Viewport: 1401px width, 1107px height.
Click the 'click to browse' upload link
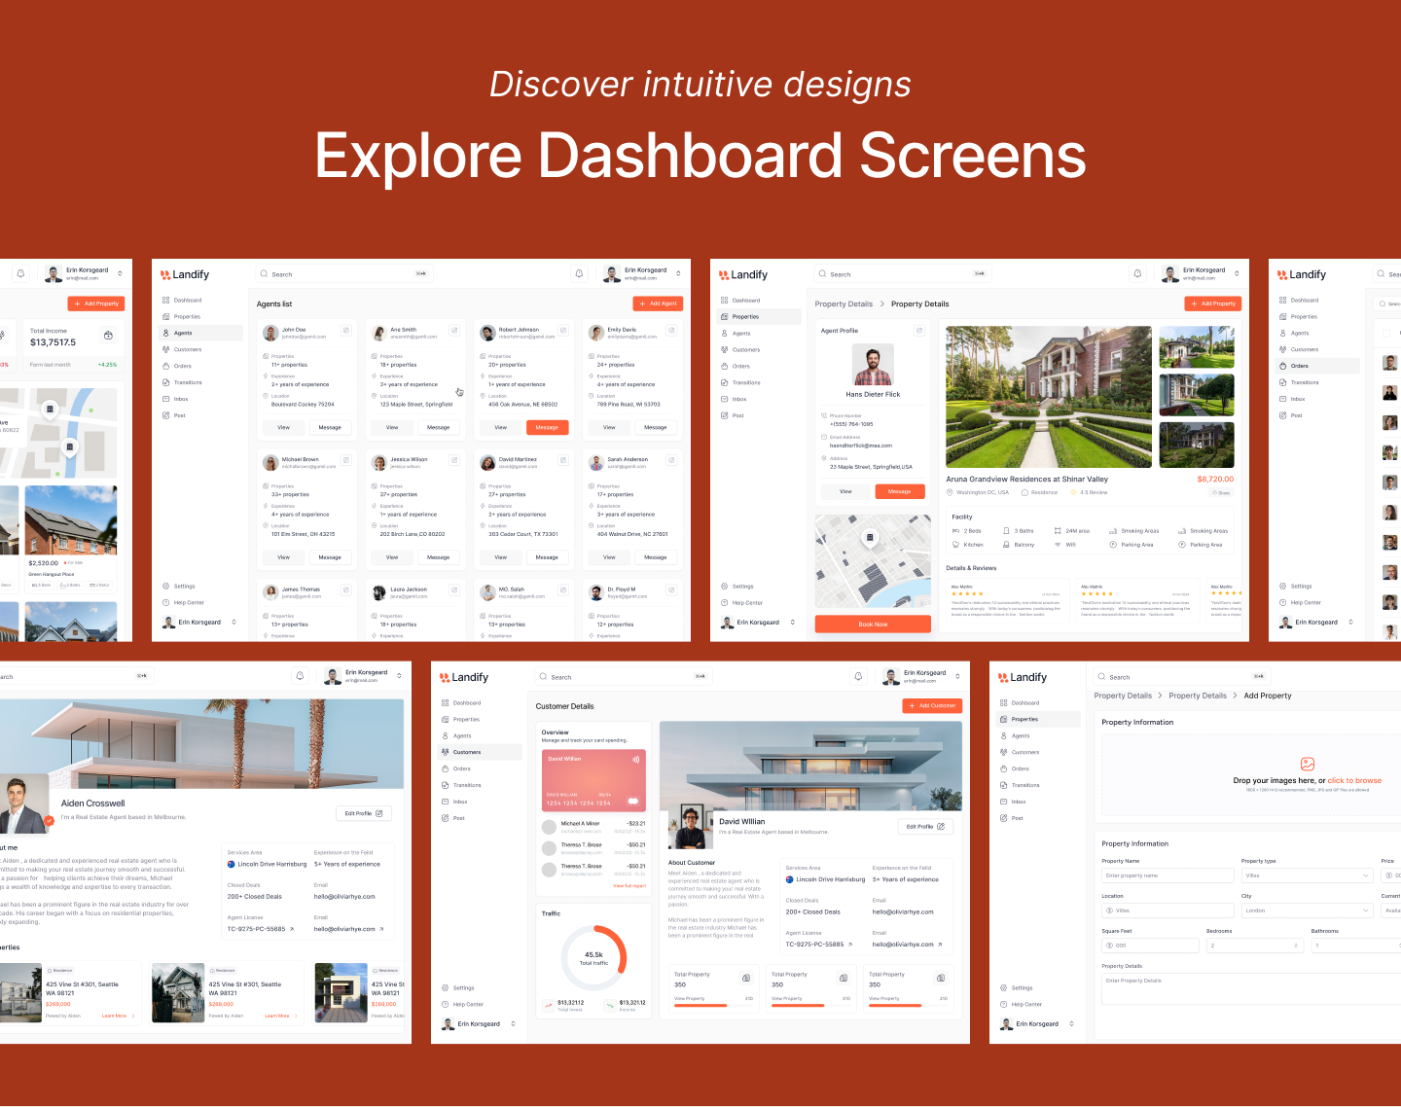pos(1354,780)
